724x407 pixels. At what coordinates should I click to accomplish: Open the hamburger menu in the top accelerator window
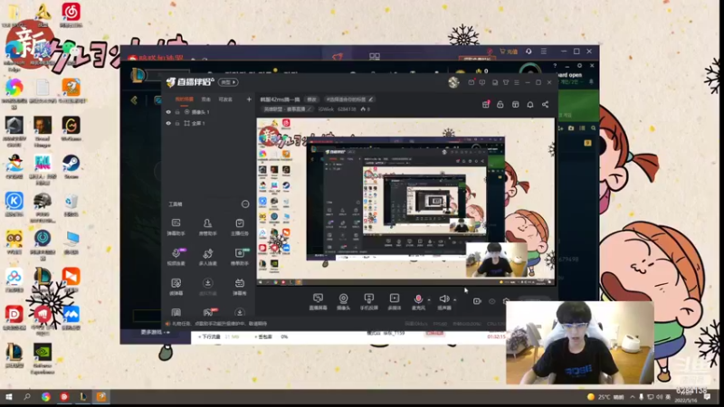(x=544, y=52)
